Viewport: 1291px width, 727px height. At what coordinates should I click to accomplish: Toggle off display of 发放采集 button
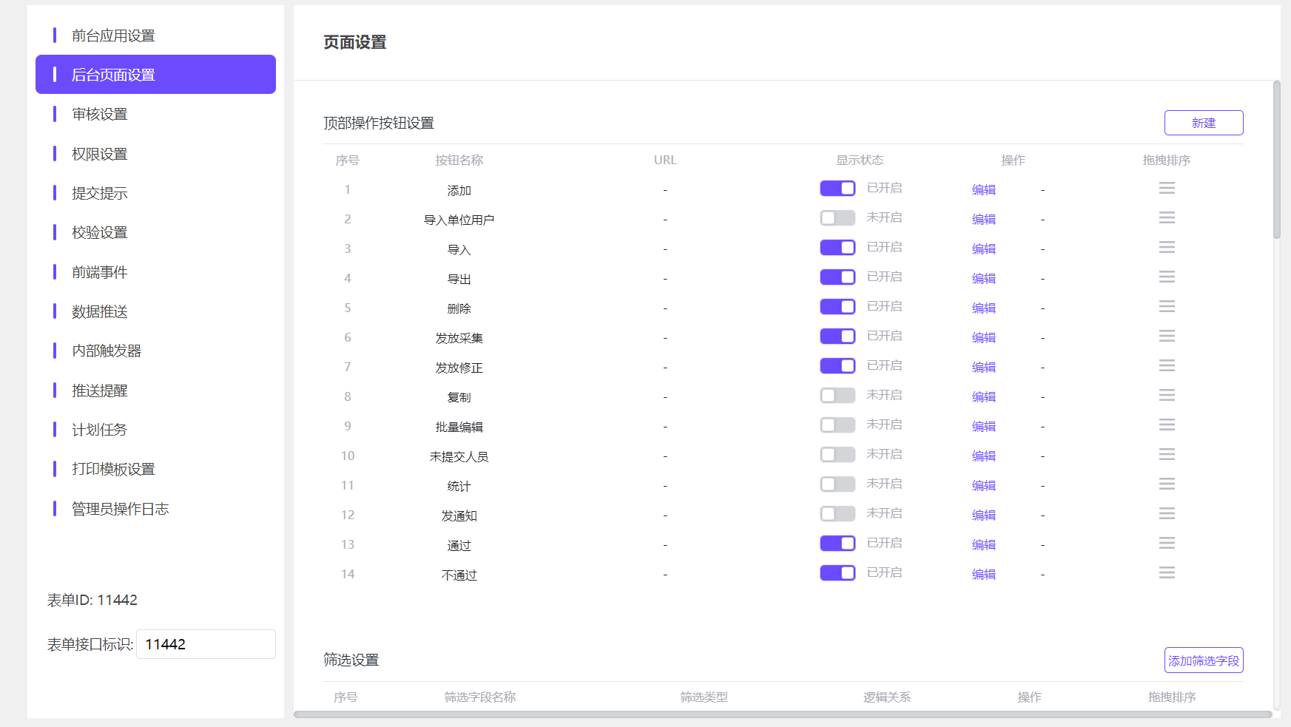point(837,337)
